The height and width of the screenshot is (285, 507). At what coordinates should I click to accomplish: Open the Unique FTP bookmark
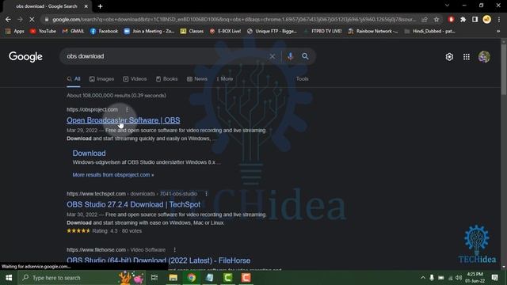tap(272, 31)
